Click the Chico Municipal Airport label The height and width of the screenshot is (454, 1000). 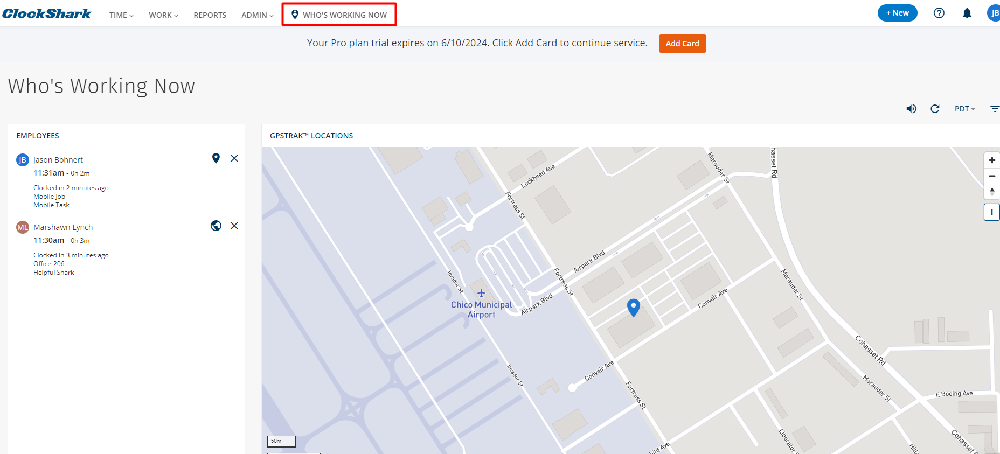481,310
